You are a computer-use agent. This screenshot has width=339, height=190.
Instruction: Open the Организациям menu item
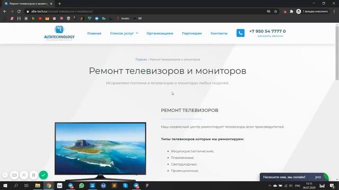(x=160, y=33)
